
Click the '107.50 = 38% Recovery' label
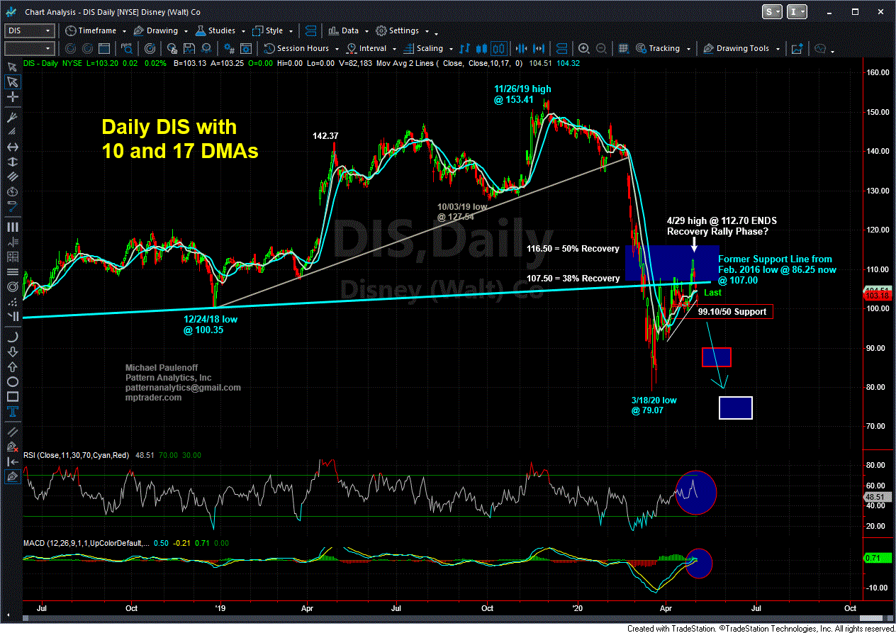coord(573,278)
